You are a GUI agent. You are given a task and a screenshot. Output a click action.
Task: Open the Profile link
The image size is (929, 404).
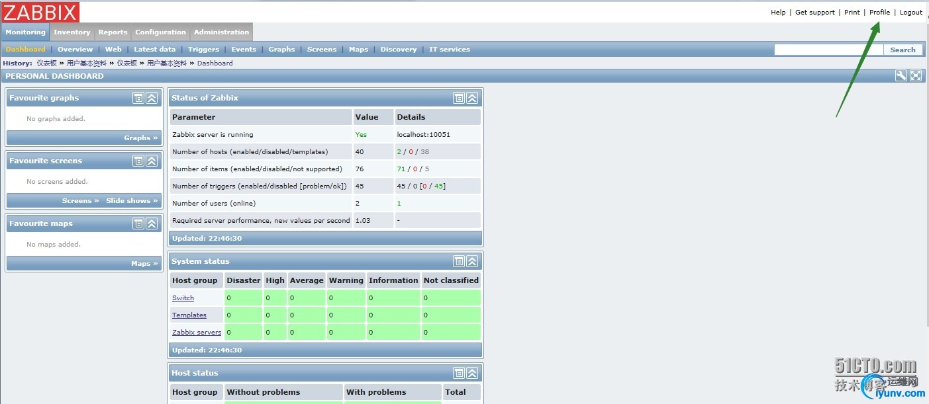[879, 13]
